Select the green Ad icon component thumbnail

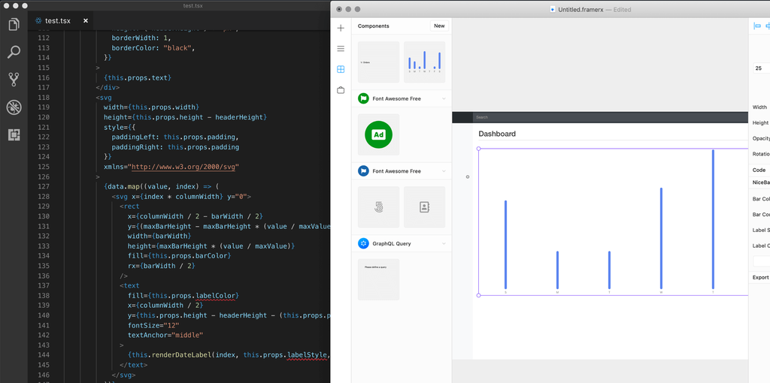tap(379, 134)
